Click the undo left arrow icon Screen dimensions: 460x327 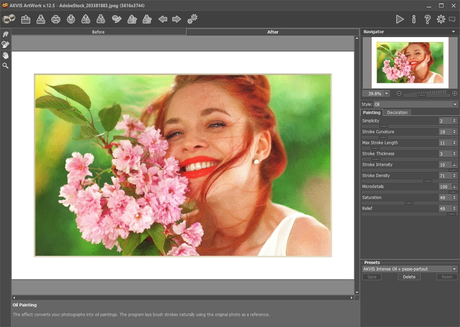point(163,19)
